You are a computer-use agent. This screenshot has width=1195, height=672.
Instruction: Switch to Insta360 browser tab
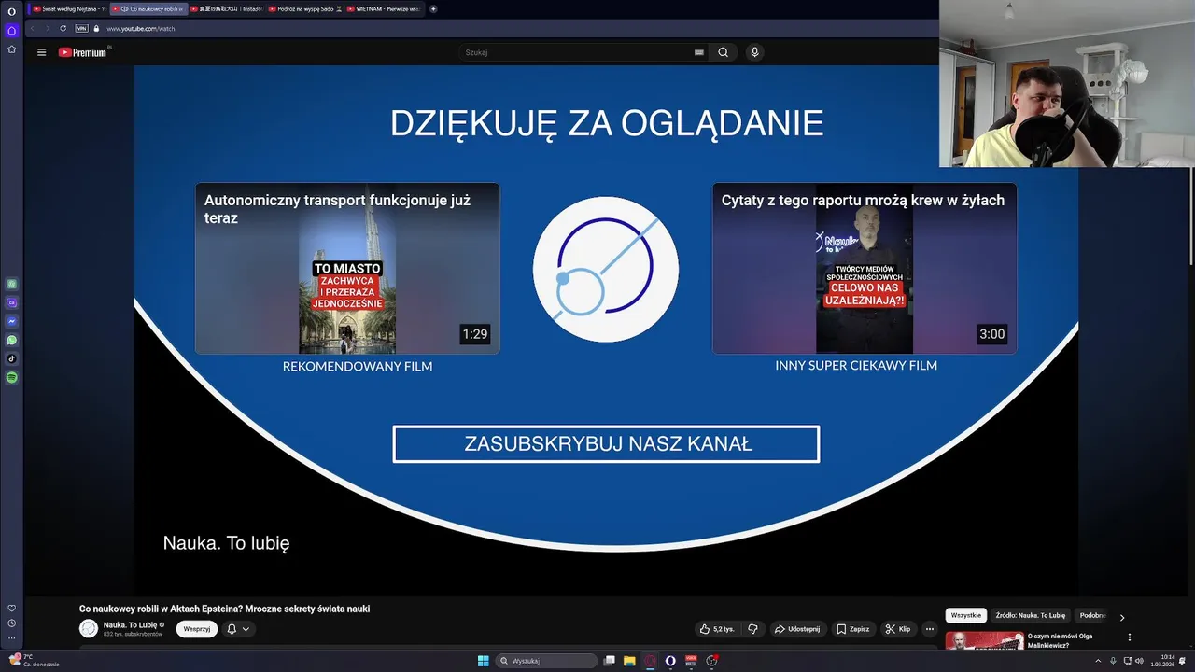tap(228, 8)
